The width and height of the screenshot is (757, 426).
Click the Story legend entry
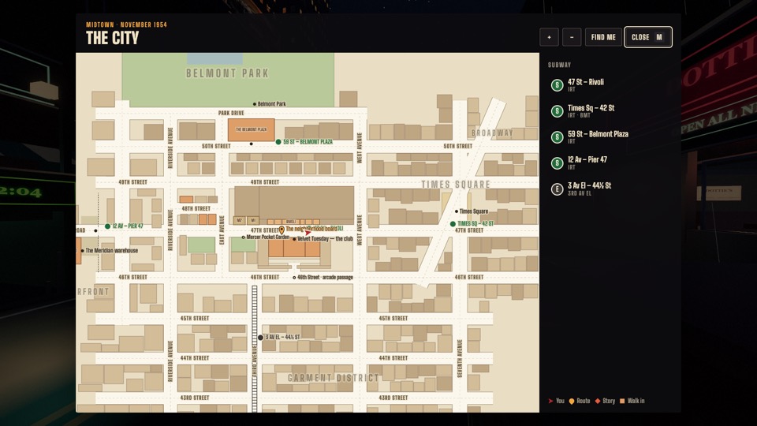[605, 401]
